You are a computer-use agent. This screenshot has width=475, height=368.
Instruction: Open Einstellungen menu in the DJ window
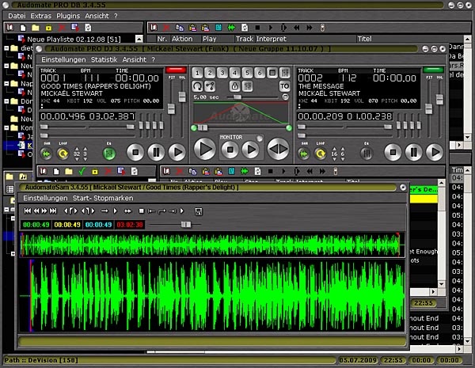pos(63,59)
